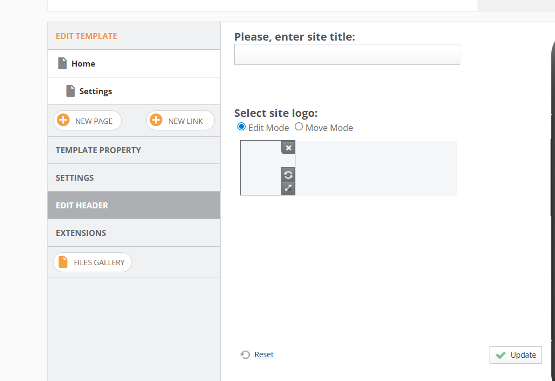Click the resize arrow icon on logo
The image size is (555, 381).
pos(288,188)
